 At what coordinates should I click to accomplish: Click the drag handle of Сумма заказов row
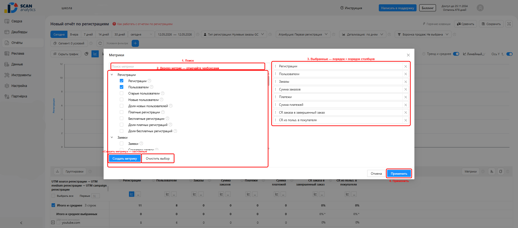point(275,89)
